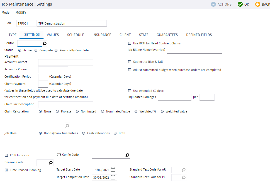
Task: Click Standard Text Code for AR lookup icon
Action: 184,170
